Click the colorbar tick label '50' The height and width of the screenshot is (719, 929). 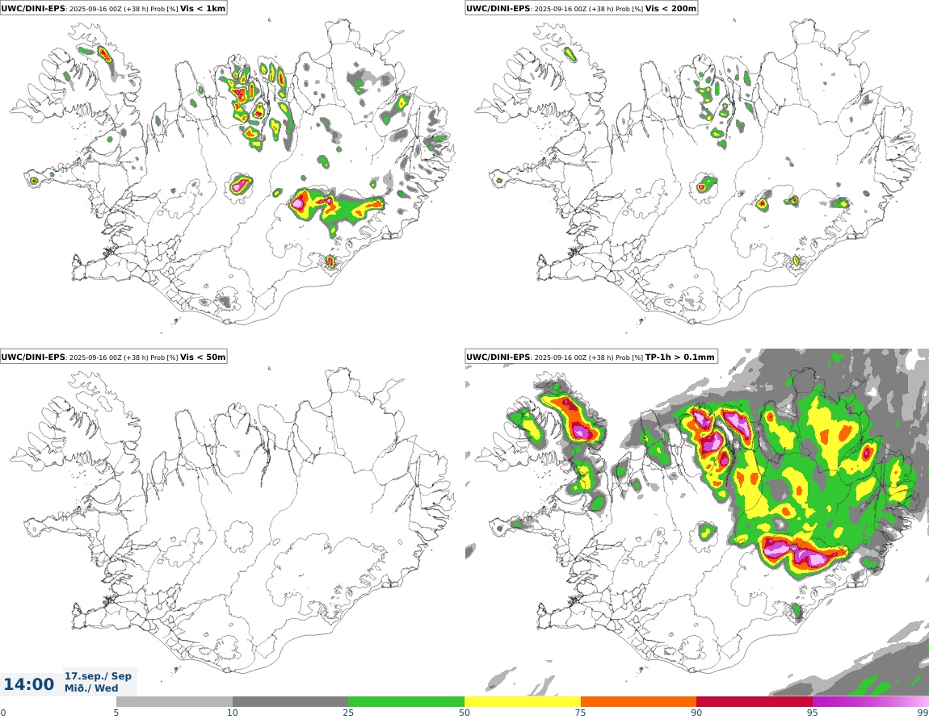(464, 713)
